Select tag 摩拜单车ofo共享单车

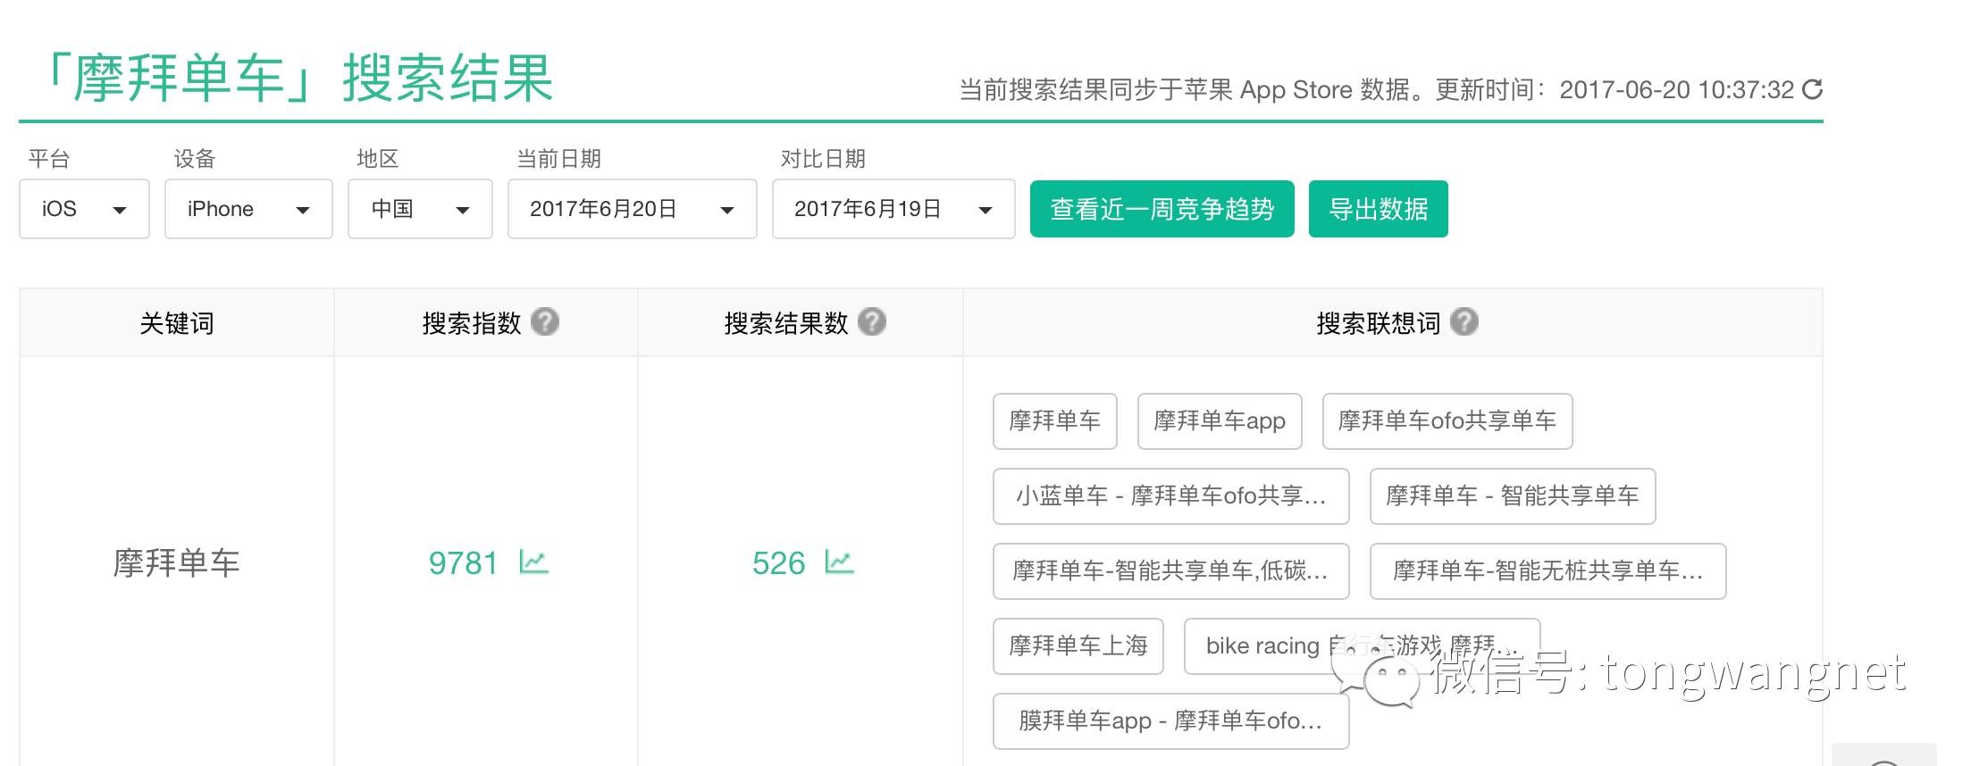pos(1447,420)
